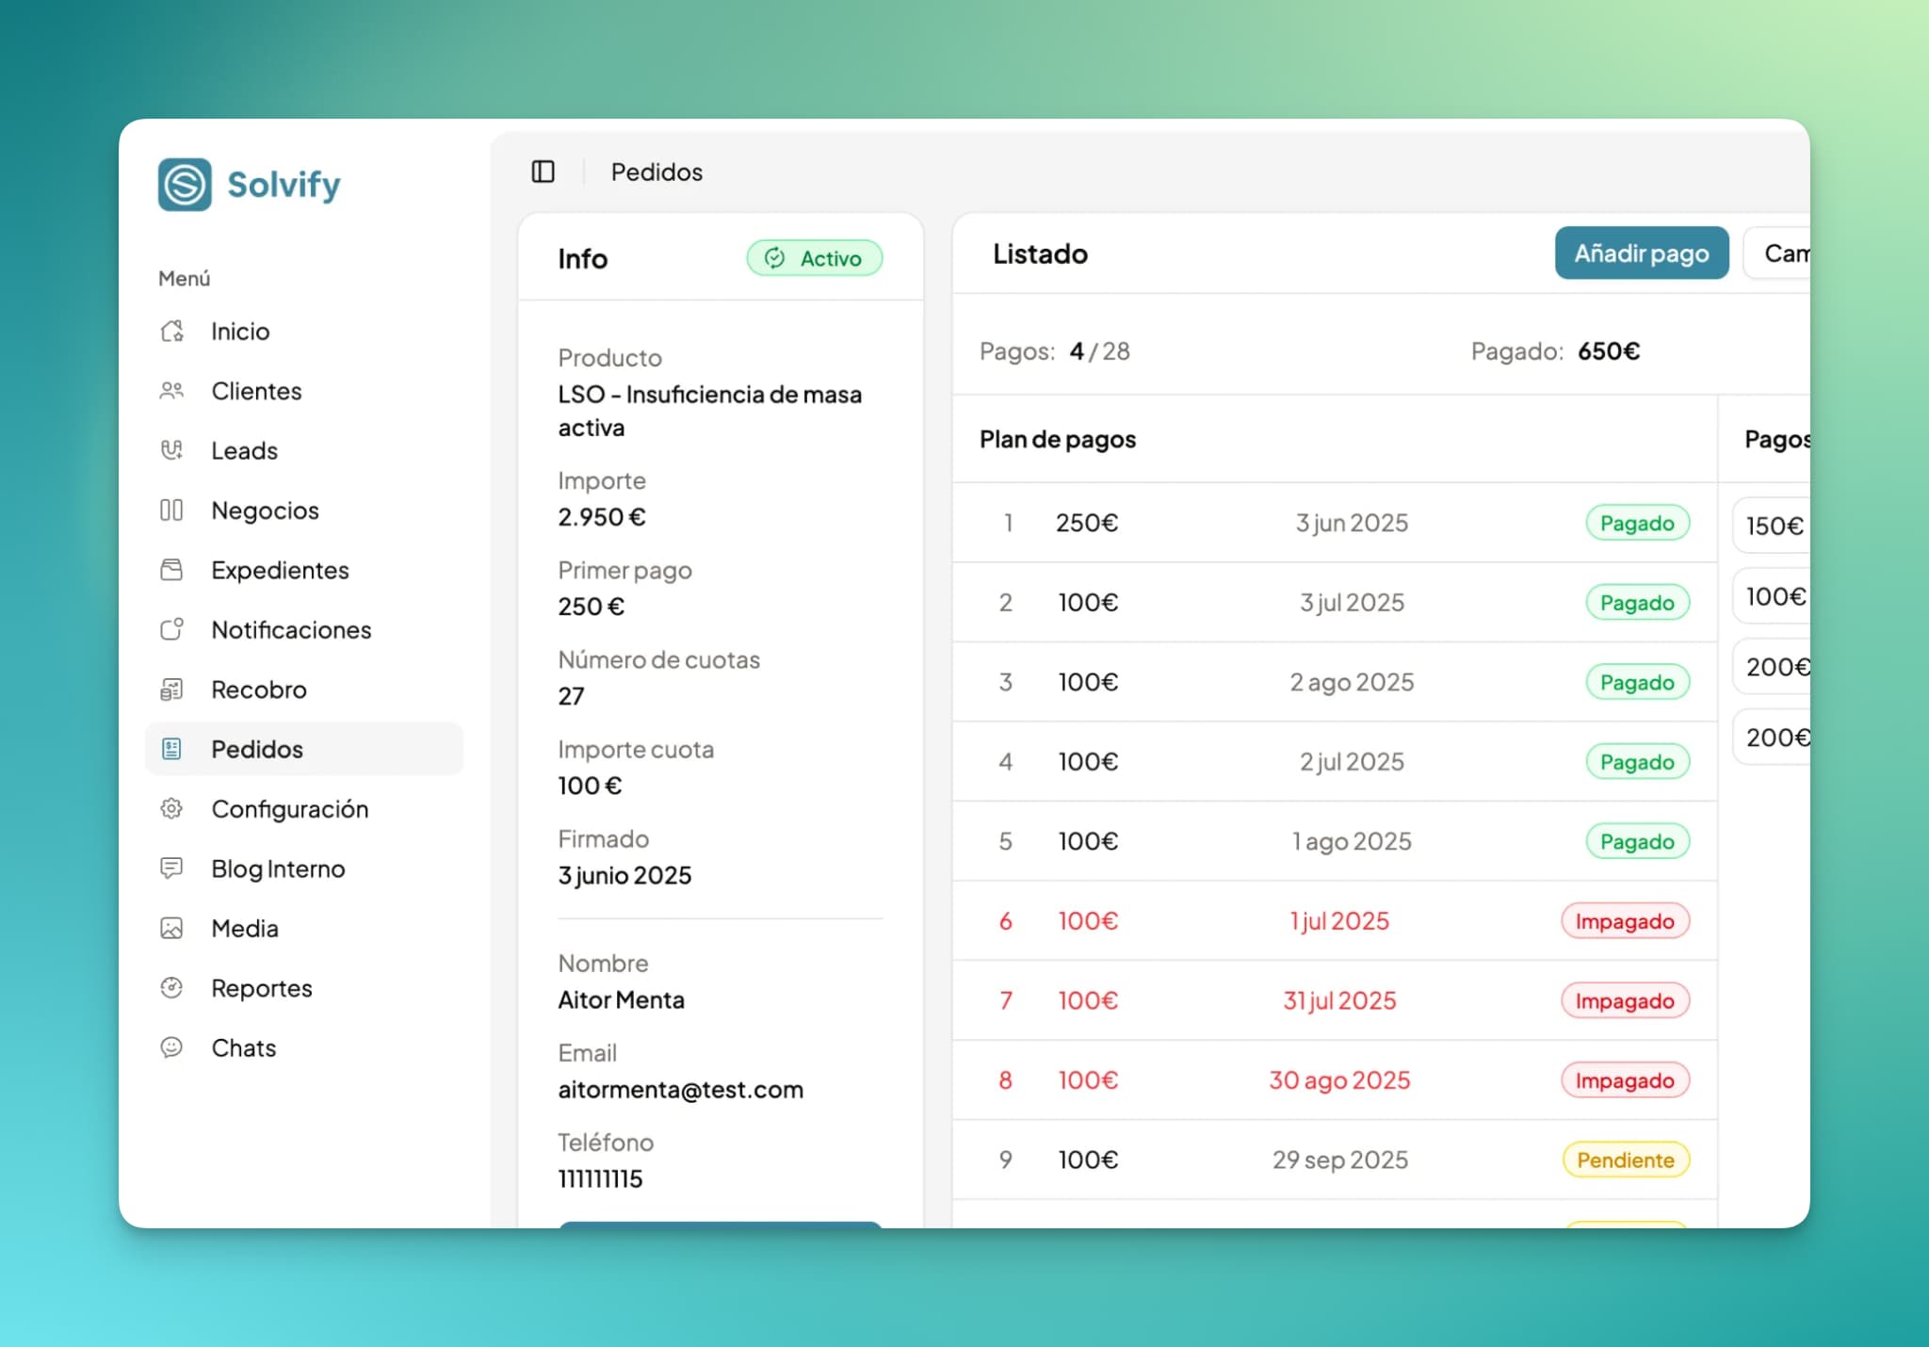Click the Recobro sidebar icon
Viewport: 1929px width, 1347px height.
[x=171, y=690]
